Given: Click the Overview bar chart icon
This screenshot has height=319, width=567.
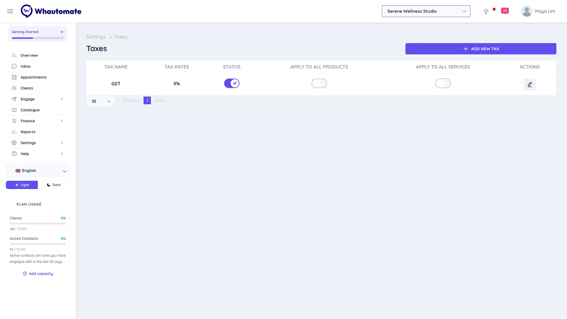Looking at the screenshot, I should (14, 55).
